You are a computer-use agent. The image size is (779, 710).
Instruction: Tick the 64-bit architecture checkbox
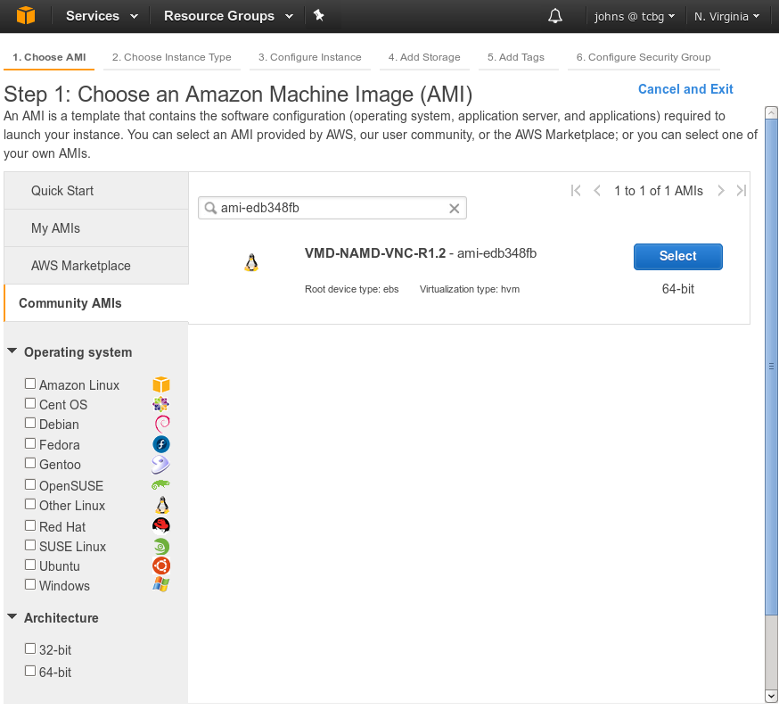pyautogui.click(x=30, y=671)
